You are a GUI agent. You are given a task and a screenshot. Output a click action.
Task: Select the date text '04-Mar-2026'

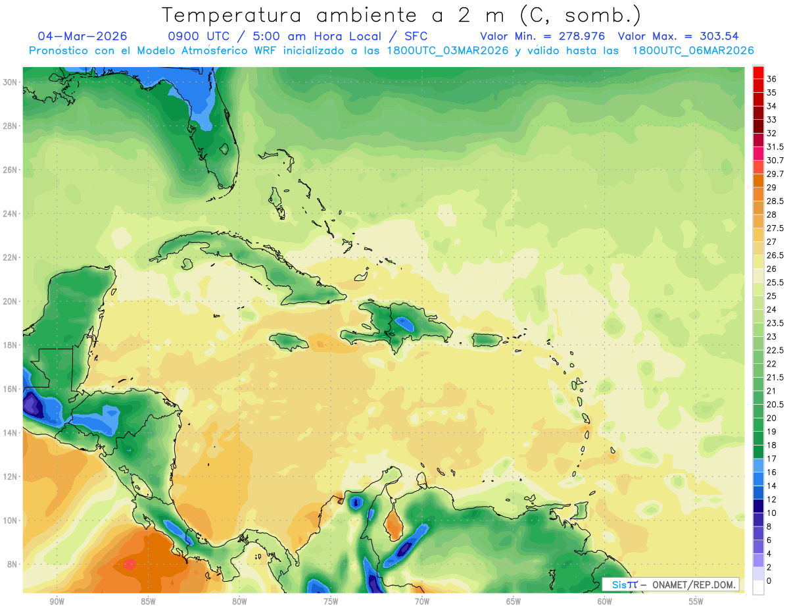tap(83, 36)
